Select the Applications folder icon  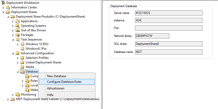[x=18, y=21]
